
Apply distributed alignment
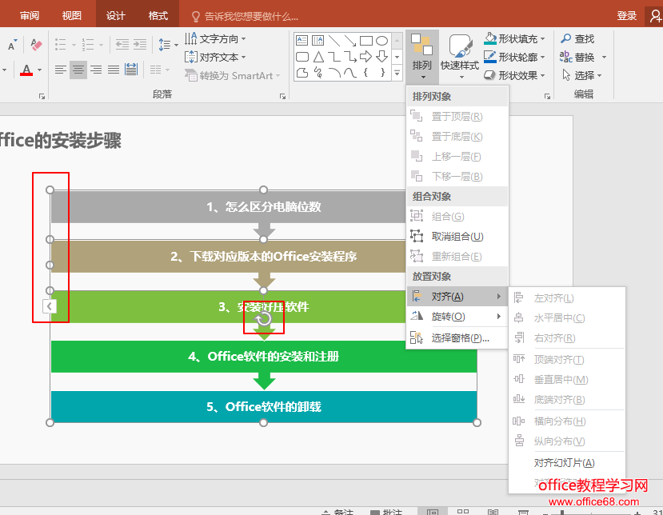click(131, 70)
